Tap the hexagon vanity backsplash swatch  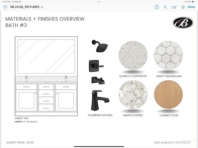(168, 55)
